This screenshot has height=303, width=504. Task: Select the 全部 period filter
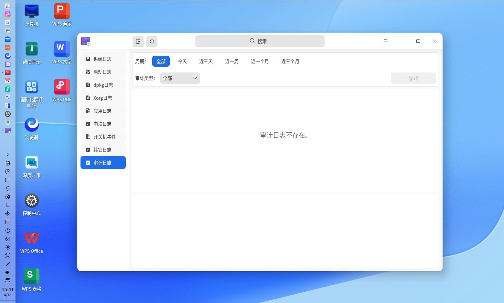(161, 61)
